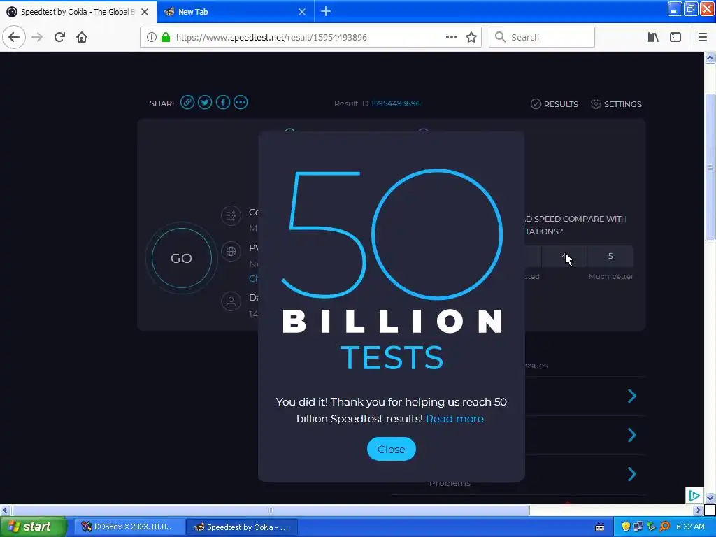
Task: Go forward in browser history
Action: coord(37,37)
